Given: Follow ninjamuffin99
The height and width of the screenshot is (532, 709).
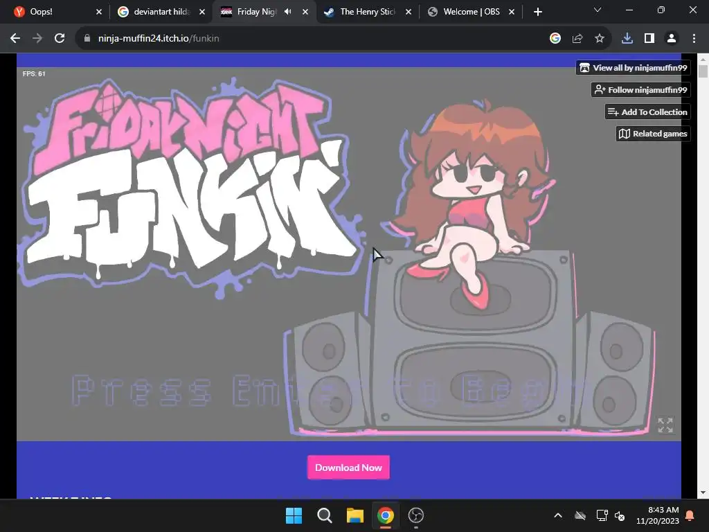Looking at the screenshot, I should 640,89.
